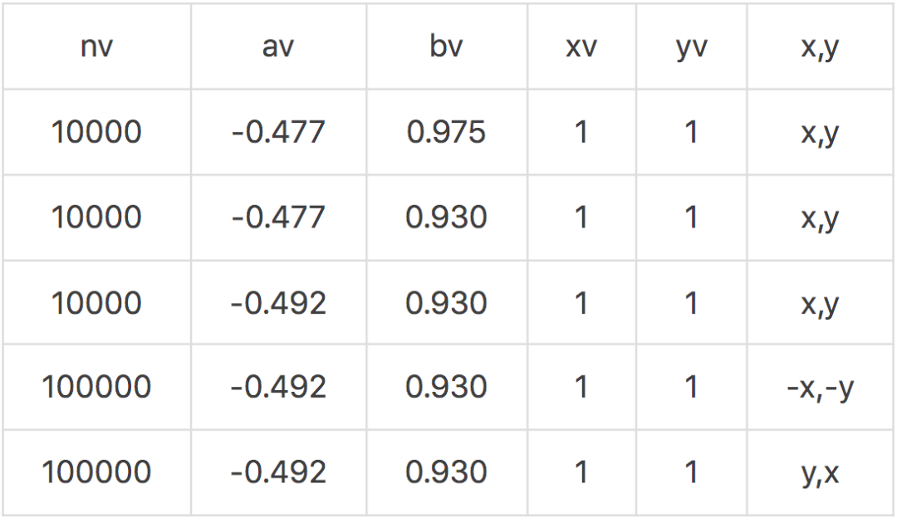Select the "x,y" header cell in top row

point(820,47)
